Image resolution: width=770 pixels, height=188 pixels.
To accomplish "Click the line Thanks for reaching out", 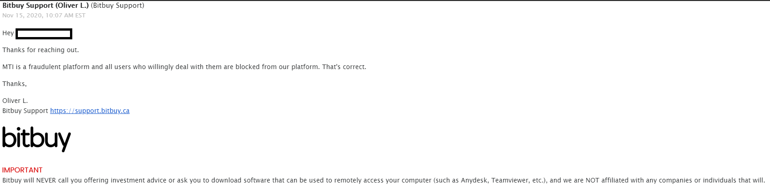I will (x=41, y=50).
